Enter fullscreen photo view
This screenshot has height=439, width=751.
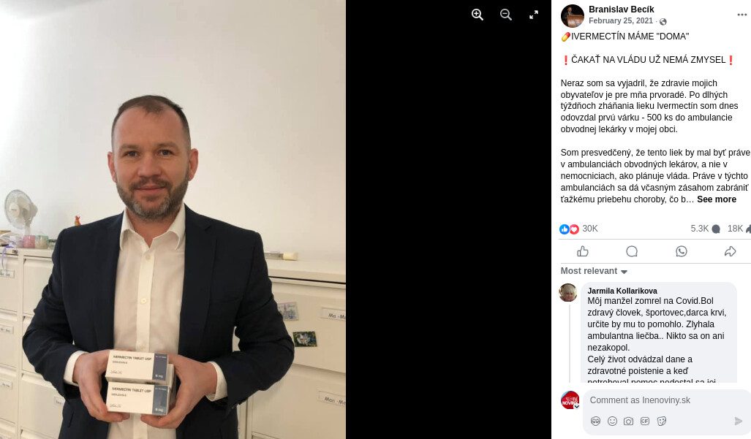[x=534, y=15]
